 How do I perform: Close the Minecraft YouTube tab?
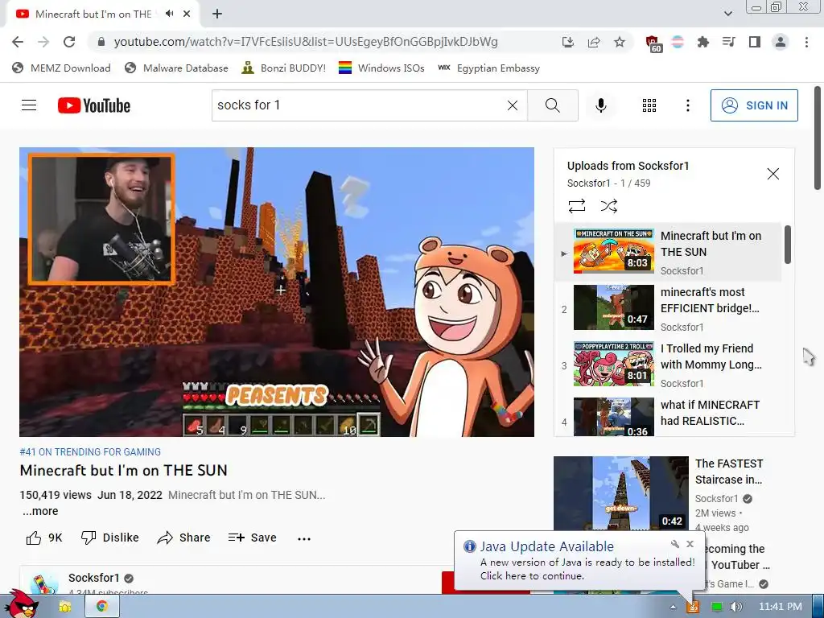(x=187, y=14)
